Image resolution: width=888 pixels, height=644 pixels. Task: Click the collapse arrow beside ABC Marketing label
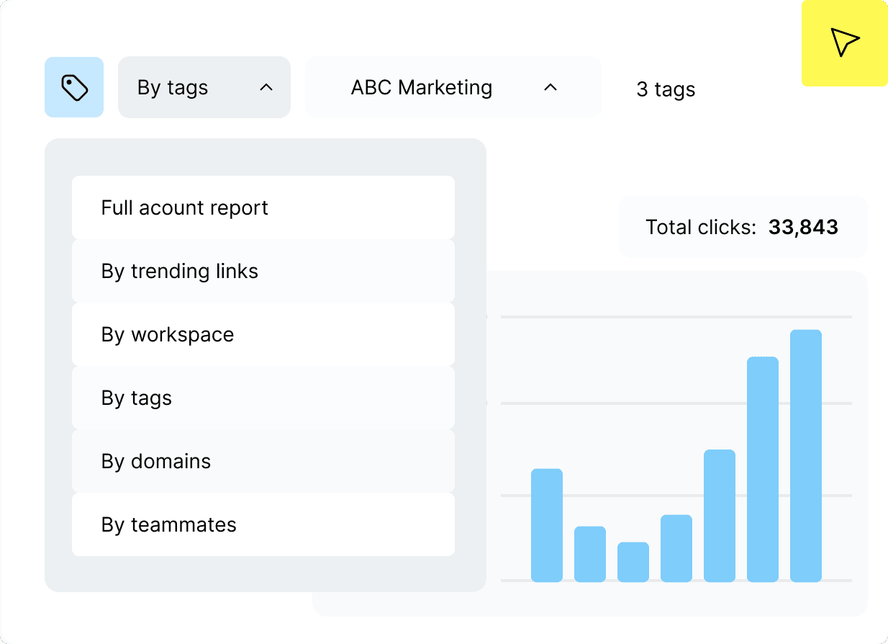pos(551,87)
